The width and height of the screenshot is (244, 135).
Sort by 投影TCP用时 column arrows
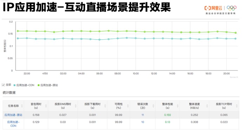pyautogui.click(x=237, y=106)
